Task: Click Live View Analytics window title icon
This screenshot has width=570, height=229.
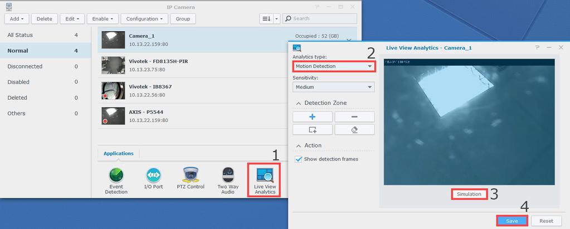Action: (297, 47)
